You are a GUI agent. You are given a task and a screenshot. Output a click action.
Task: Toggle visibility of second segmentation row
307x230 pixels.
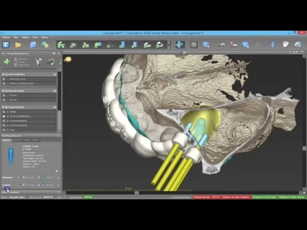4,116
